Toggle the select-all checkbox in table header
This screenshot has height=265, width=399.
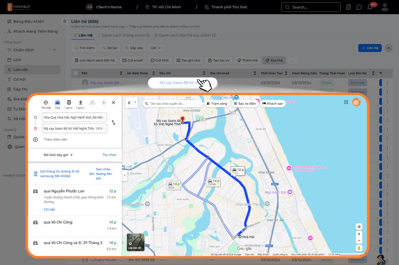pos(76,73)
